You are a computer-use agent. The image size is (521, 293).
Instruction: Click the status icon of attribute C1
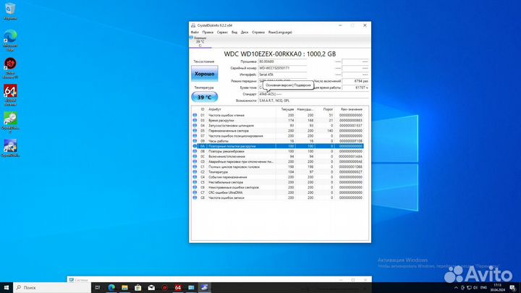tap(195, 167)
